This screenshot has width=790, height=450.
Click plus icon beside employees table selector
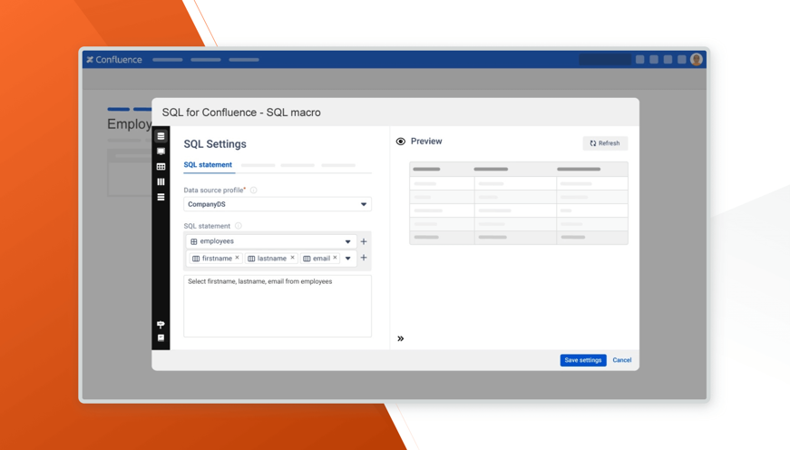[364, 241]
